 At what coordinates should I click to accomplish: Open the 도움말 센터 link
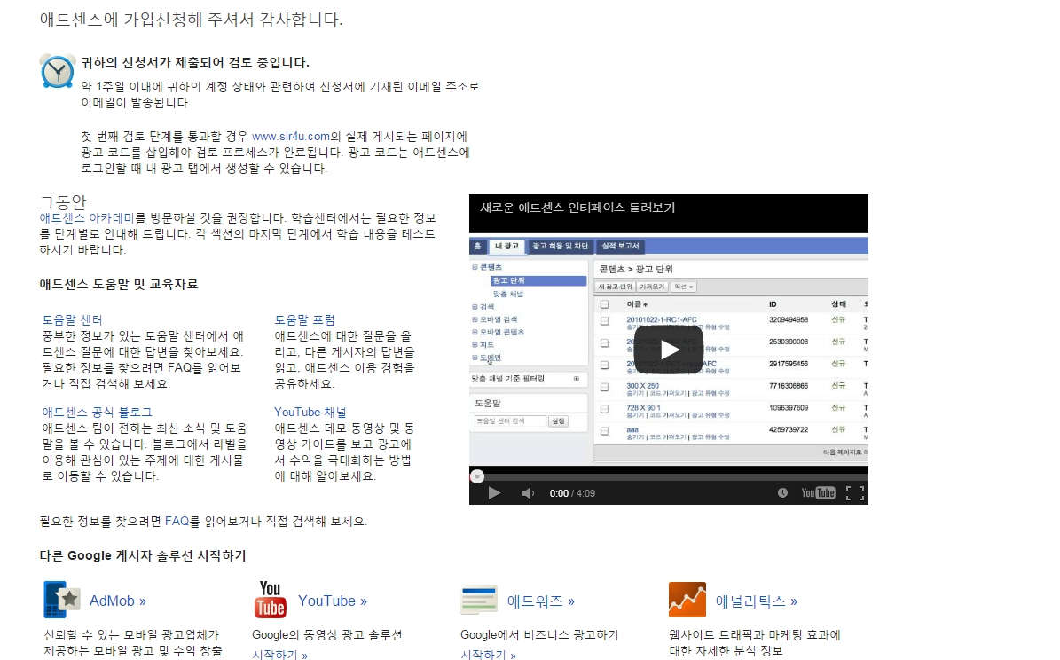coord(72,320)
